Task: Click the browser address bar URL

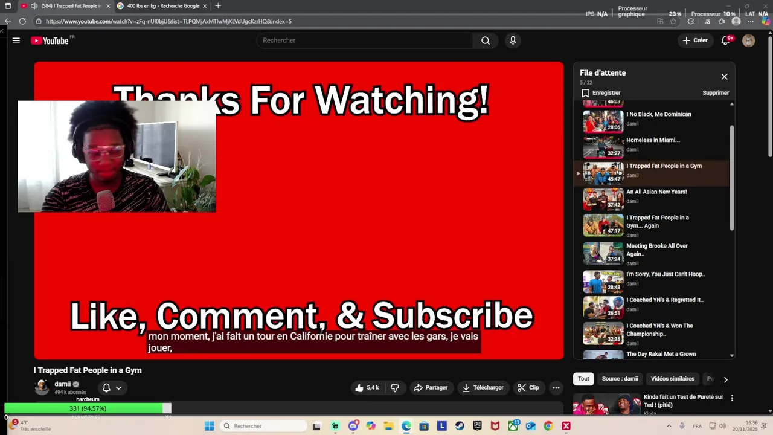Action: click(168, 21)
